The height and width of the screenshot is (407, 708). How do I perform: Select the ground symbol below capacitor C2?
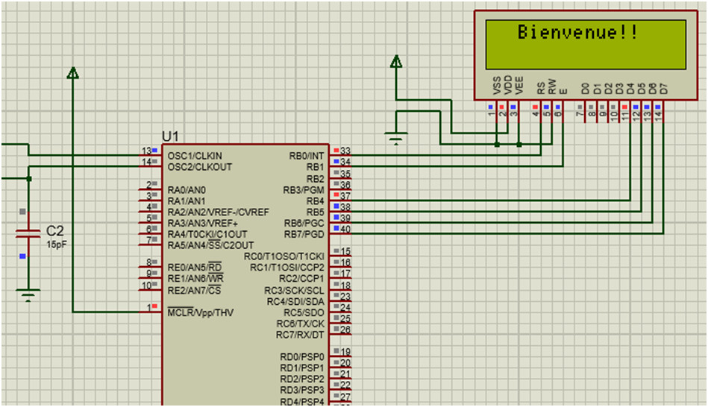point(28,295)
